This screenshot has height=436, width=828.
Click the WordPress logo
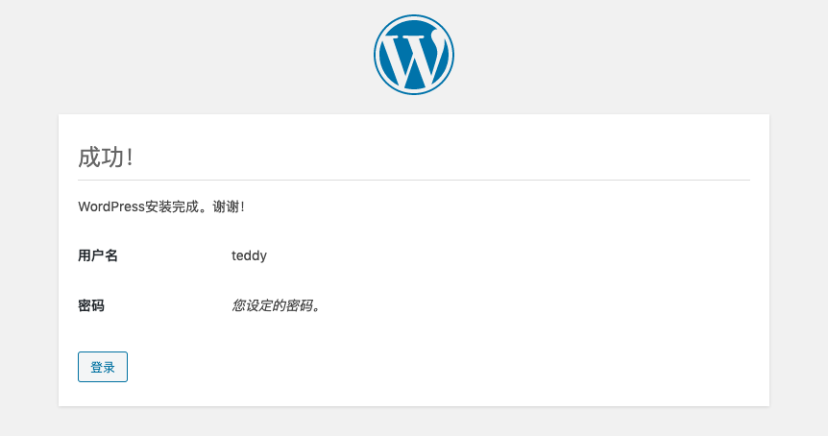414,55
